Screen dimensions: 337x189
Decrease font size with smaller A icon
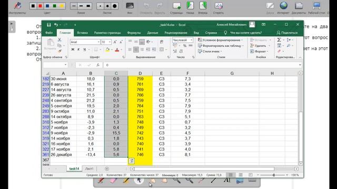tap(121, 42)
